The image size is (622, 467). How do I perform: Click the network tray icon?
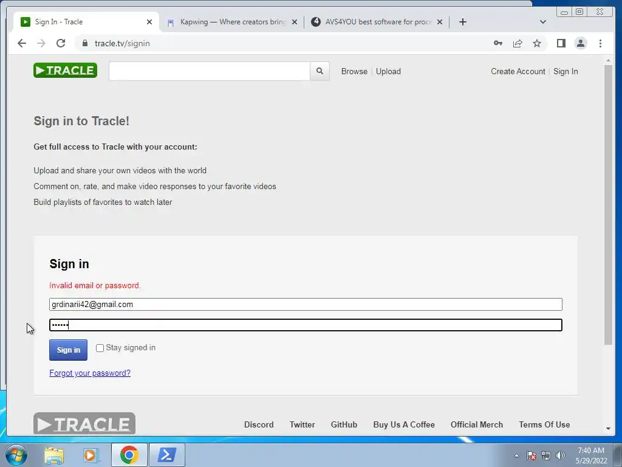(x=546, y=455)
